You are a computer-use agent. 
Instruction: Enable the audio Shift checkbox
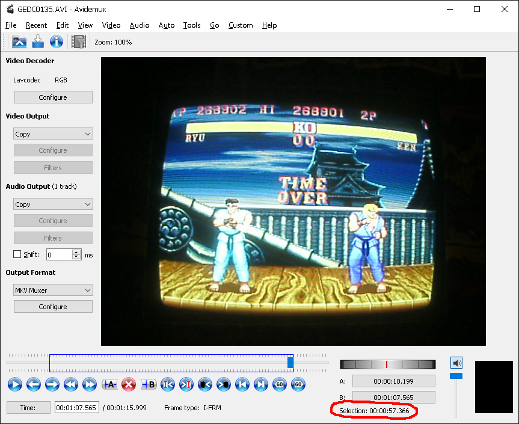[x=17, y=254]
